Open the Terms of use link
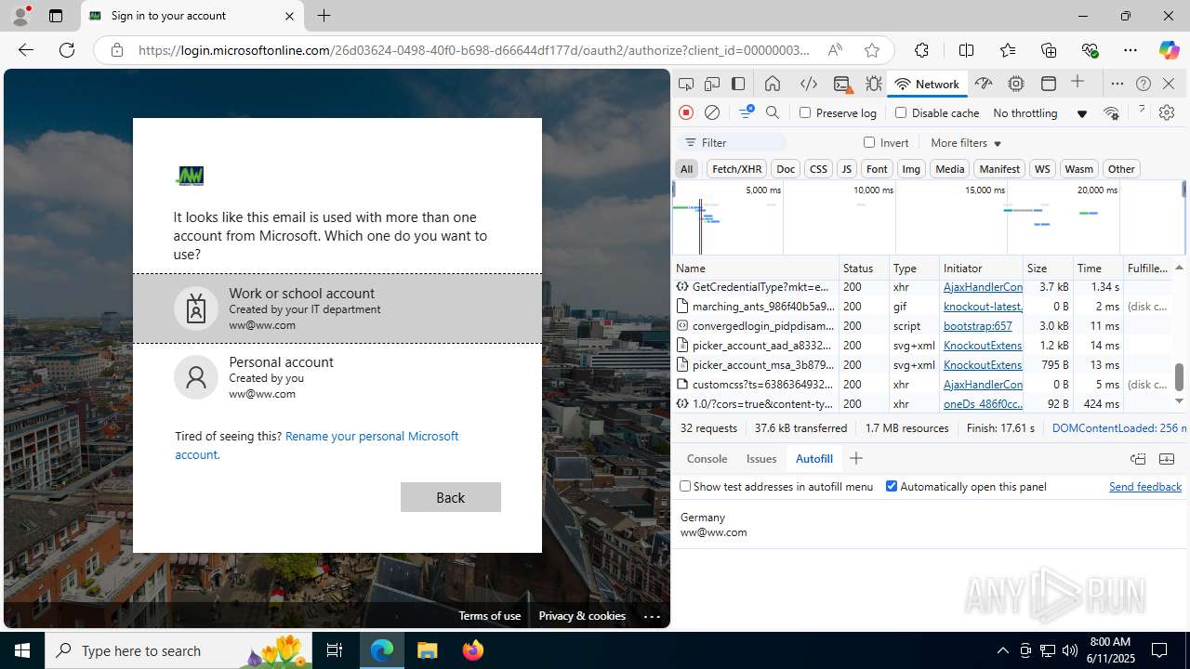The width and height of the screenshot is (1190, 669). coord(489,616)
